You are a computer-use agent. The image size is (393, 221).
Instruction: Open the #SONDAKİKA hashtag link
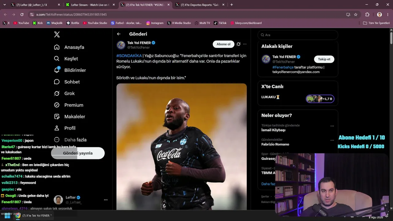pyautogui.click(x=129, y=56)
